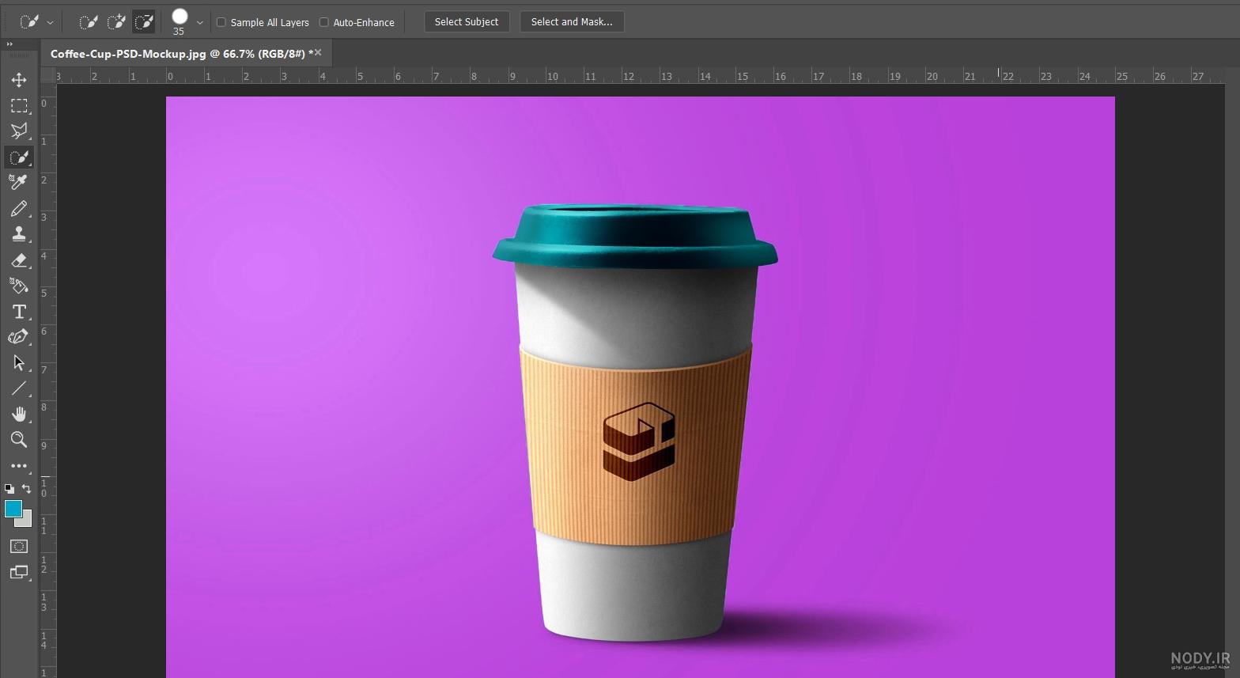
Task: Toggle Quick Mask mode icon
Action: (19, 547)
